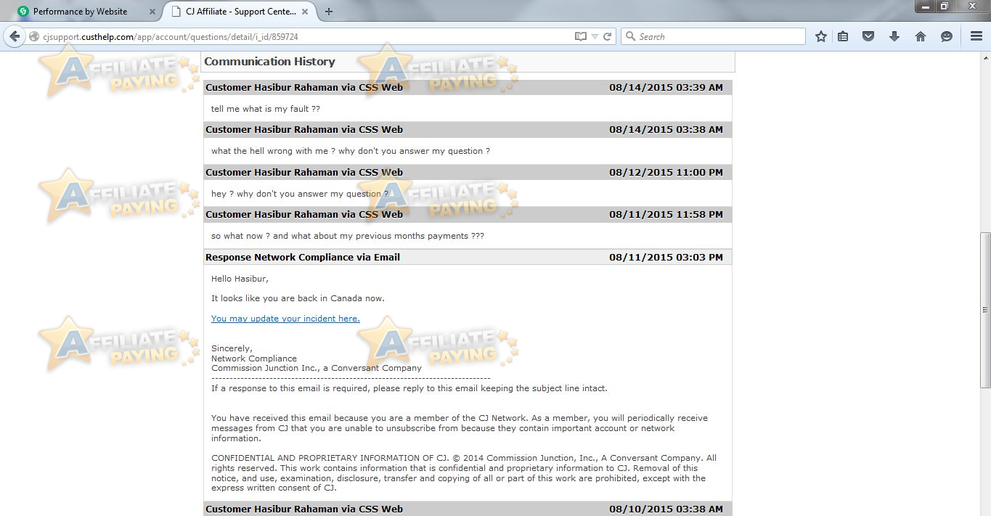
Task: Focus the Search box in toolbar
Action: 713,36
